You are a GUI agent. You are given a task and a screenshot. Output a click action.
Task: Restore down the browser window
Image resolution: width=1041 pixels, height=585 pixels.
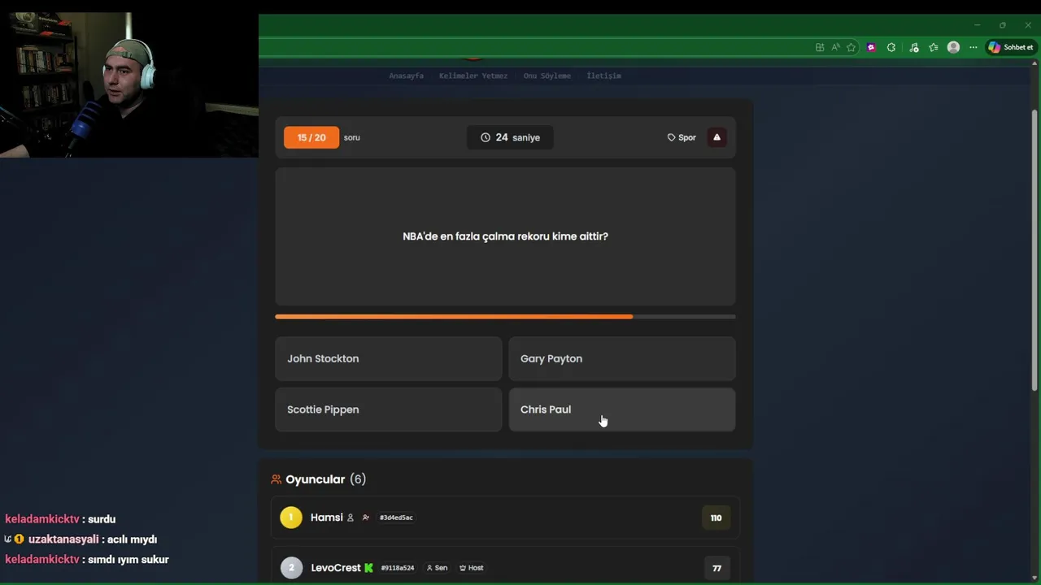(1002, 25)
